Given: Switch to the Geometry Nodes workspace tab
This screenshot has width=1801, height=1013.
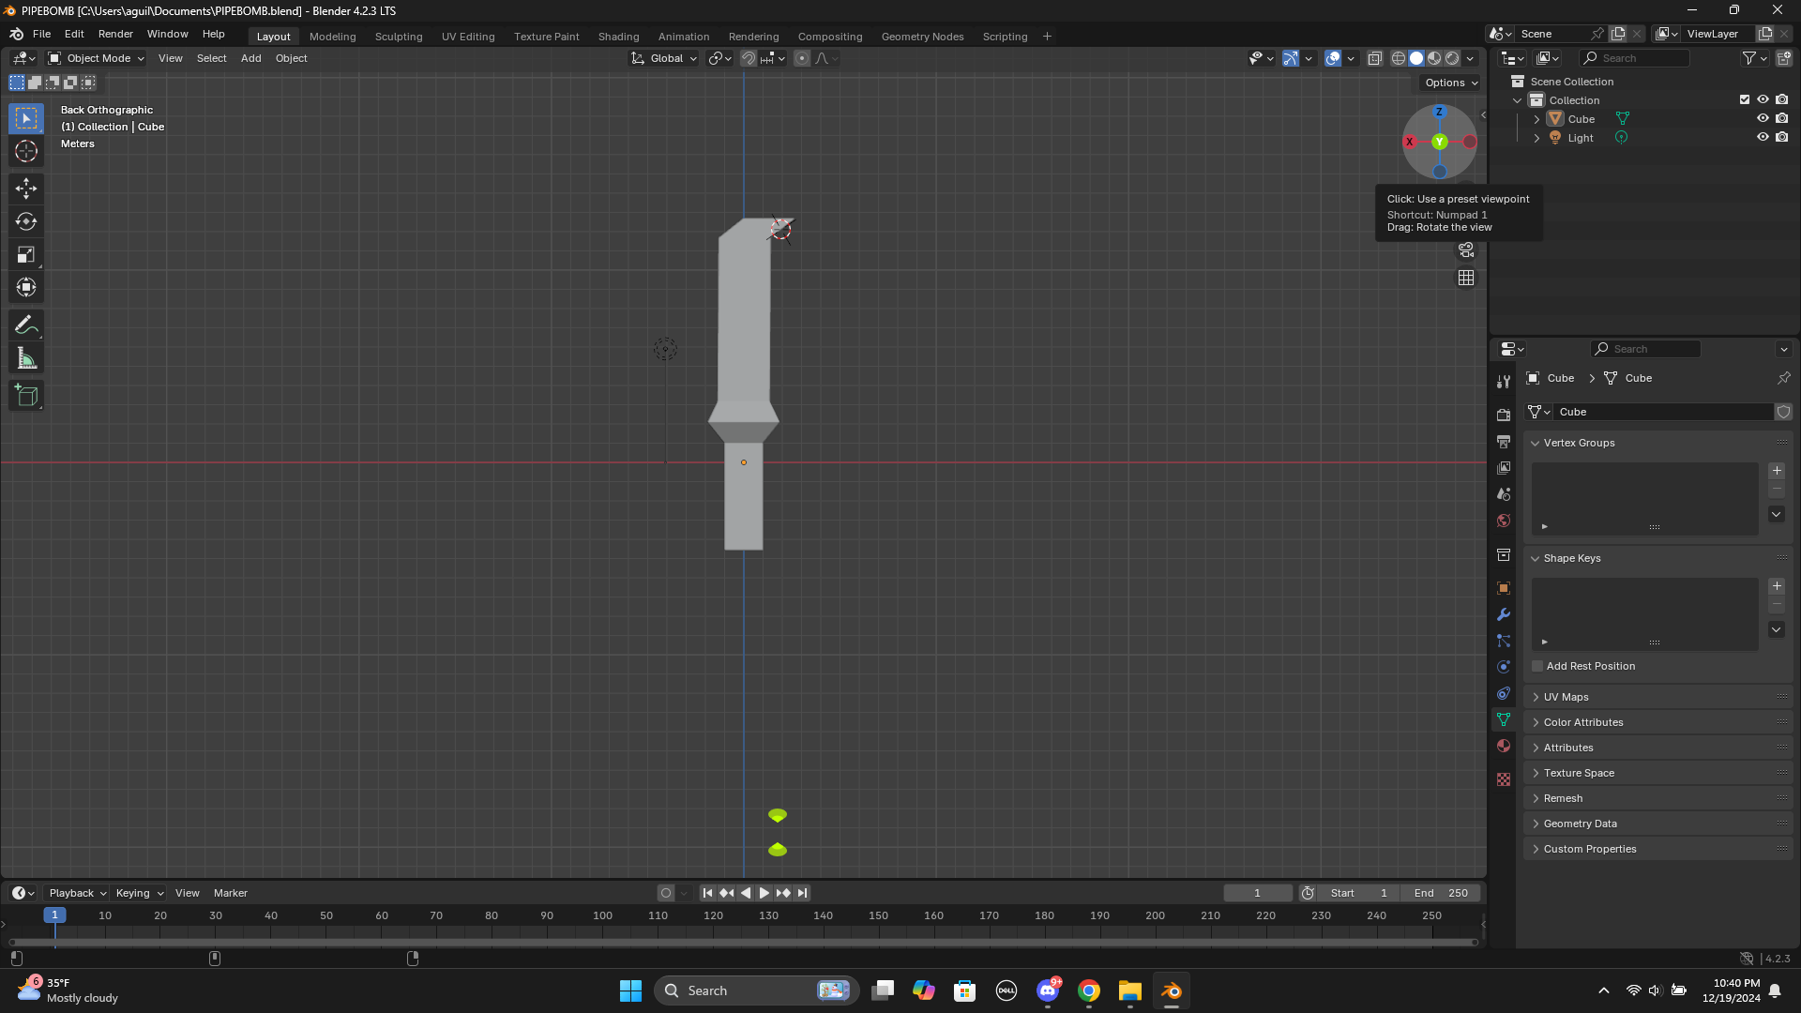Looking at the screenshot, I should (922, 37).
